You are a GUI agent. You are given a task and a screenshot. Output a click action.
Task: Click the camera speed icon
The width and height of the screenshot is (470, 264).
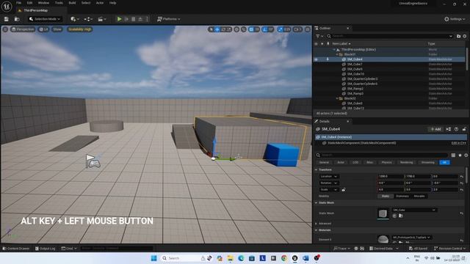pyautogui.click(x=297, y=29)
